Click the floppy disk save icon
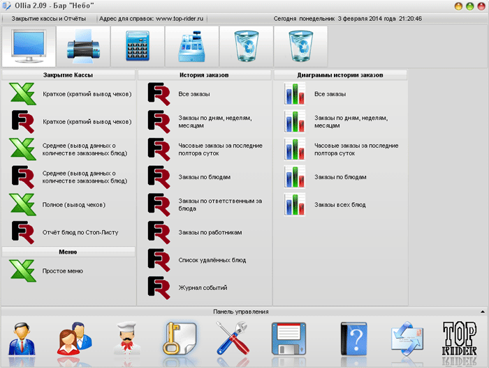Viewport: 489px width, 368px height. tap(289, 339)
